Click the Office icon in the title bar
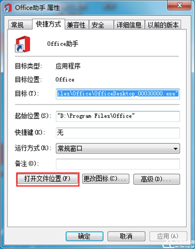195x249 pixels. 8,7
